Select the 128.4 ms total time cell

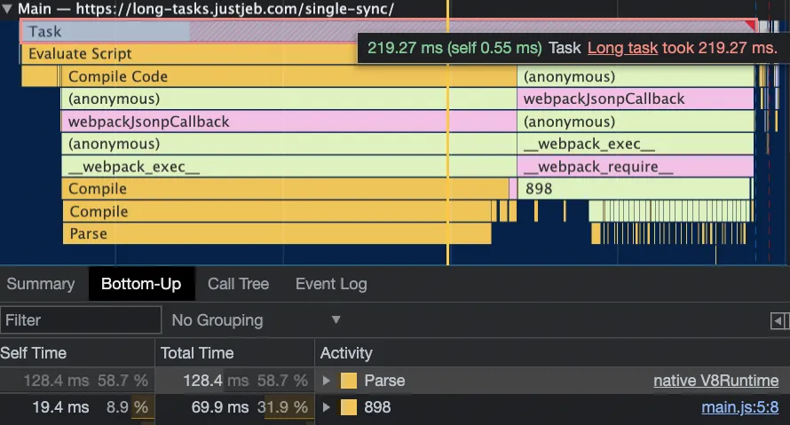(235, 381)
